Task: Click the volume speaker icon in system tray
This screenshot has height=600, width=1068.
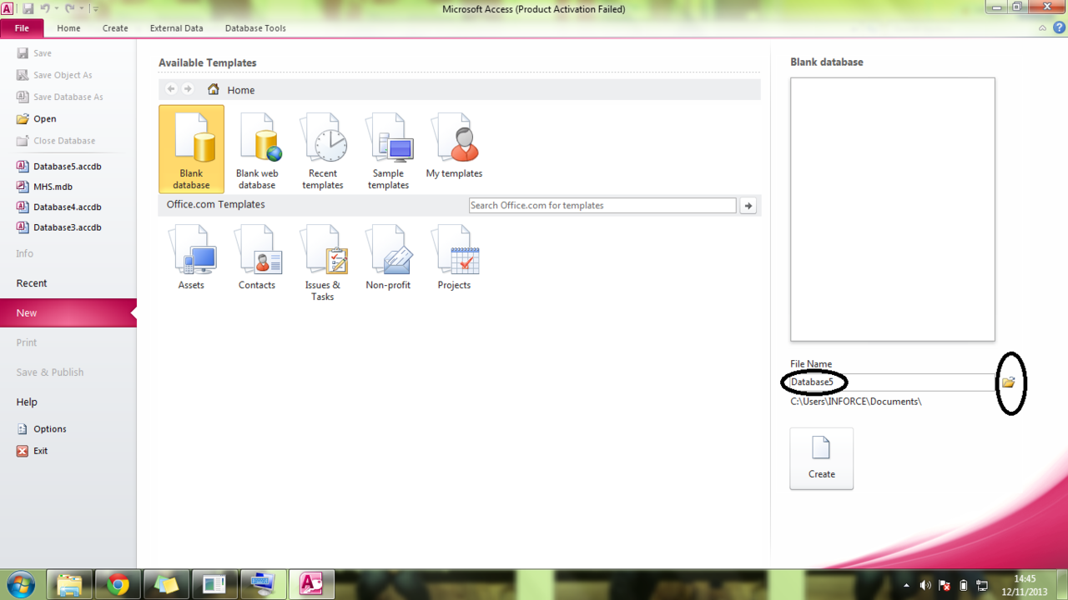Action: tap(926, 585)
